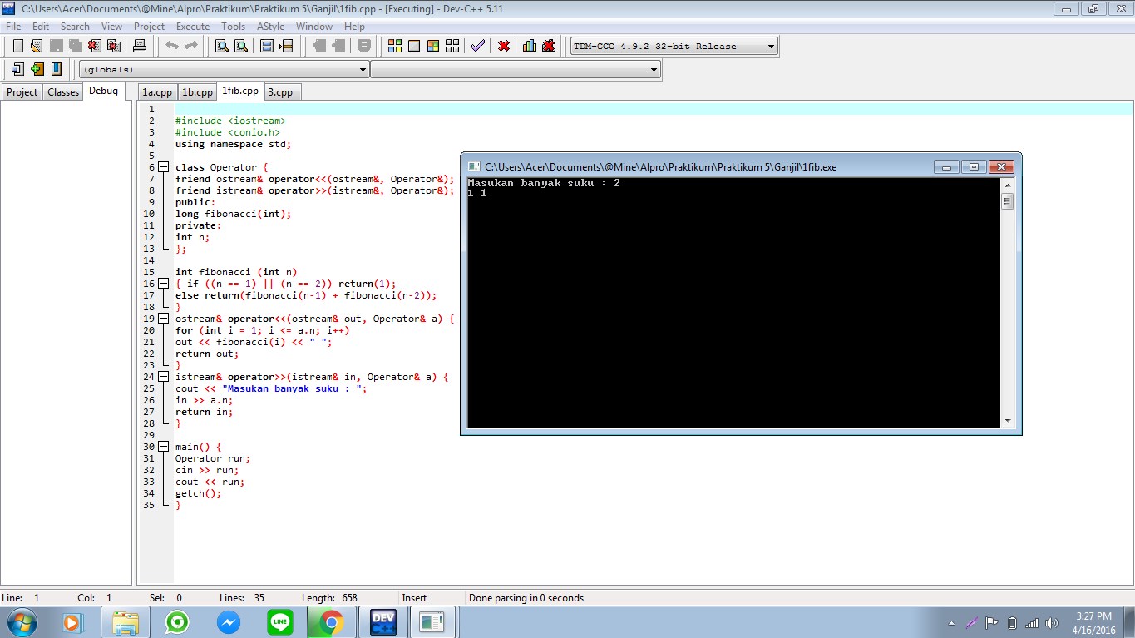Click the first icon in the second toolbar row
The image size is (1135, 638).
pyautogui.click(x=17, y=69)
